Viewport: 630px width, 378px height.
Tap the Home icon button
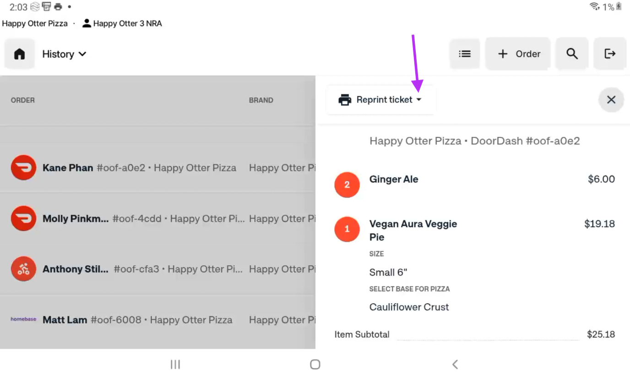pyautogui.click(x=19, y=54)
